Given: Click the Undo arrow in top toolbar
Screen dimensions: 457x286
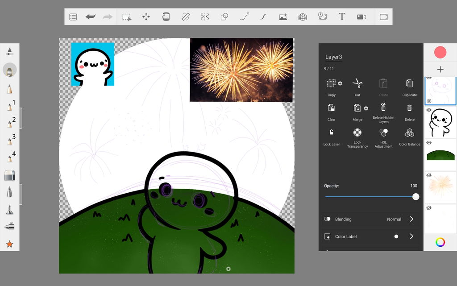Looking at the screenshot, I should 91,17.
